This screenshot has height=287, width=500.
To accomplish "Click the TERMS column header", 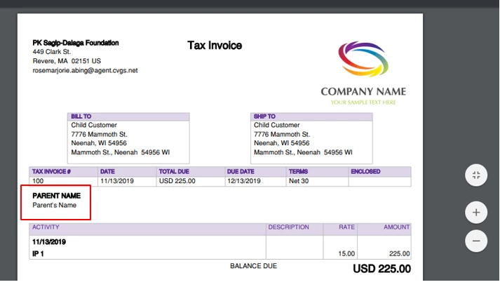I will (x=298, y=171).
